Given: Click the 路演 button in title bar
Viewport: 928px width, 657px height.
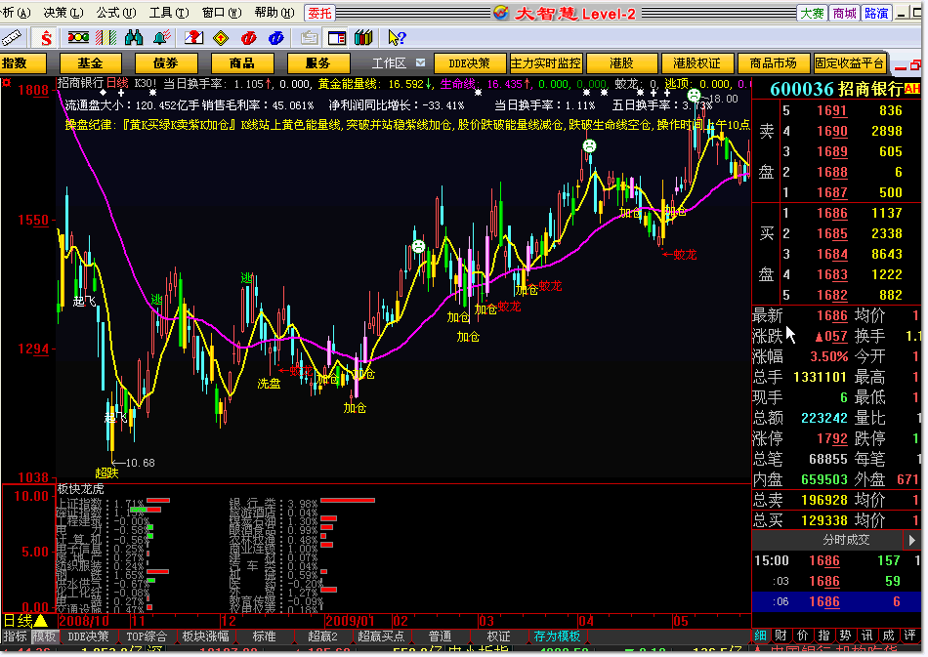Looking at the screenshot, I should tap(876, 13).
